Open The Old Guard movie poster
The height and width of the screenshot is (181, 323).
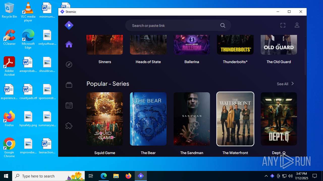click(x=279, y=45)
